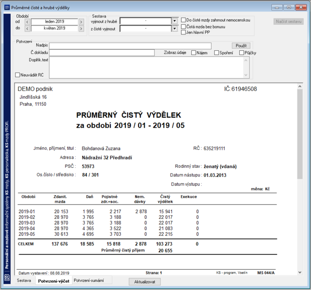Open the 'Potvrzeni-sumární' tab
Viewport: 311px width, 290px height.
[89, 280]
